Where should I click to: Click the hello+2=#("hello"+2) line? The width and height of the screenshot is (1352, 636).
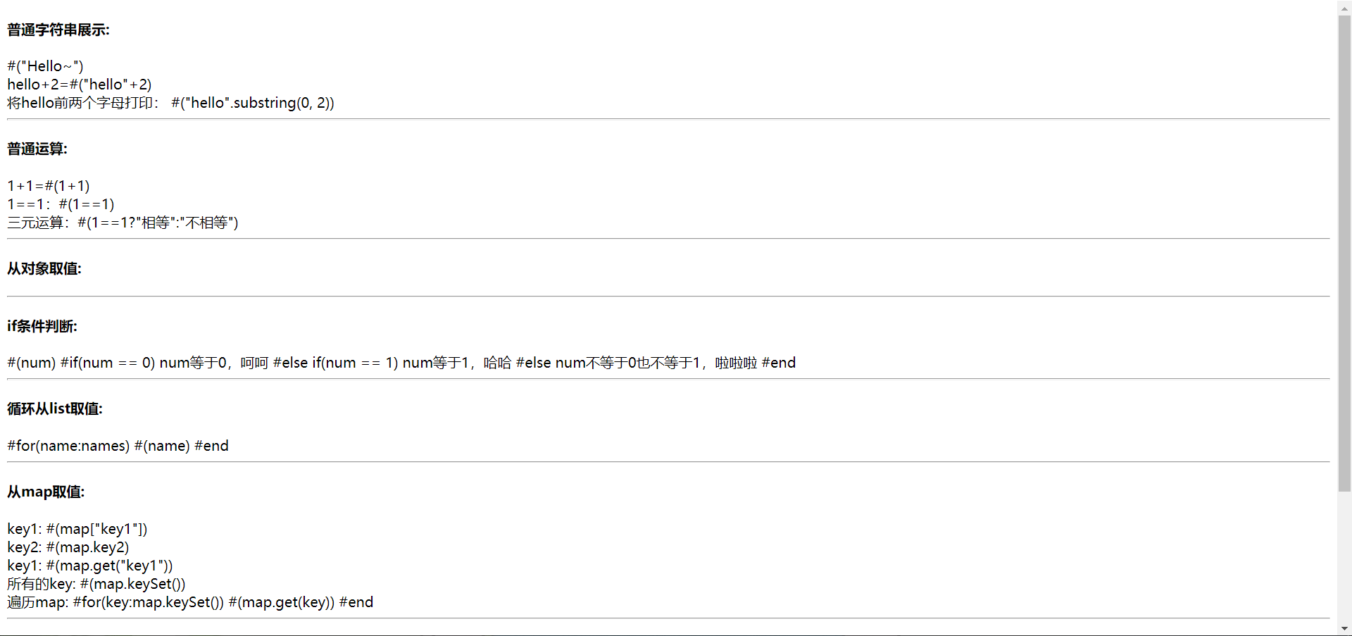80,85
